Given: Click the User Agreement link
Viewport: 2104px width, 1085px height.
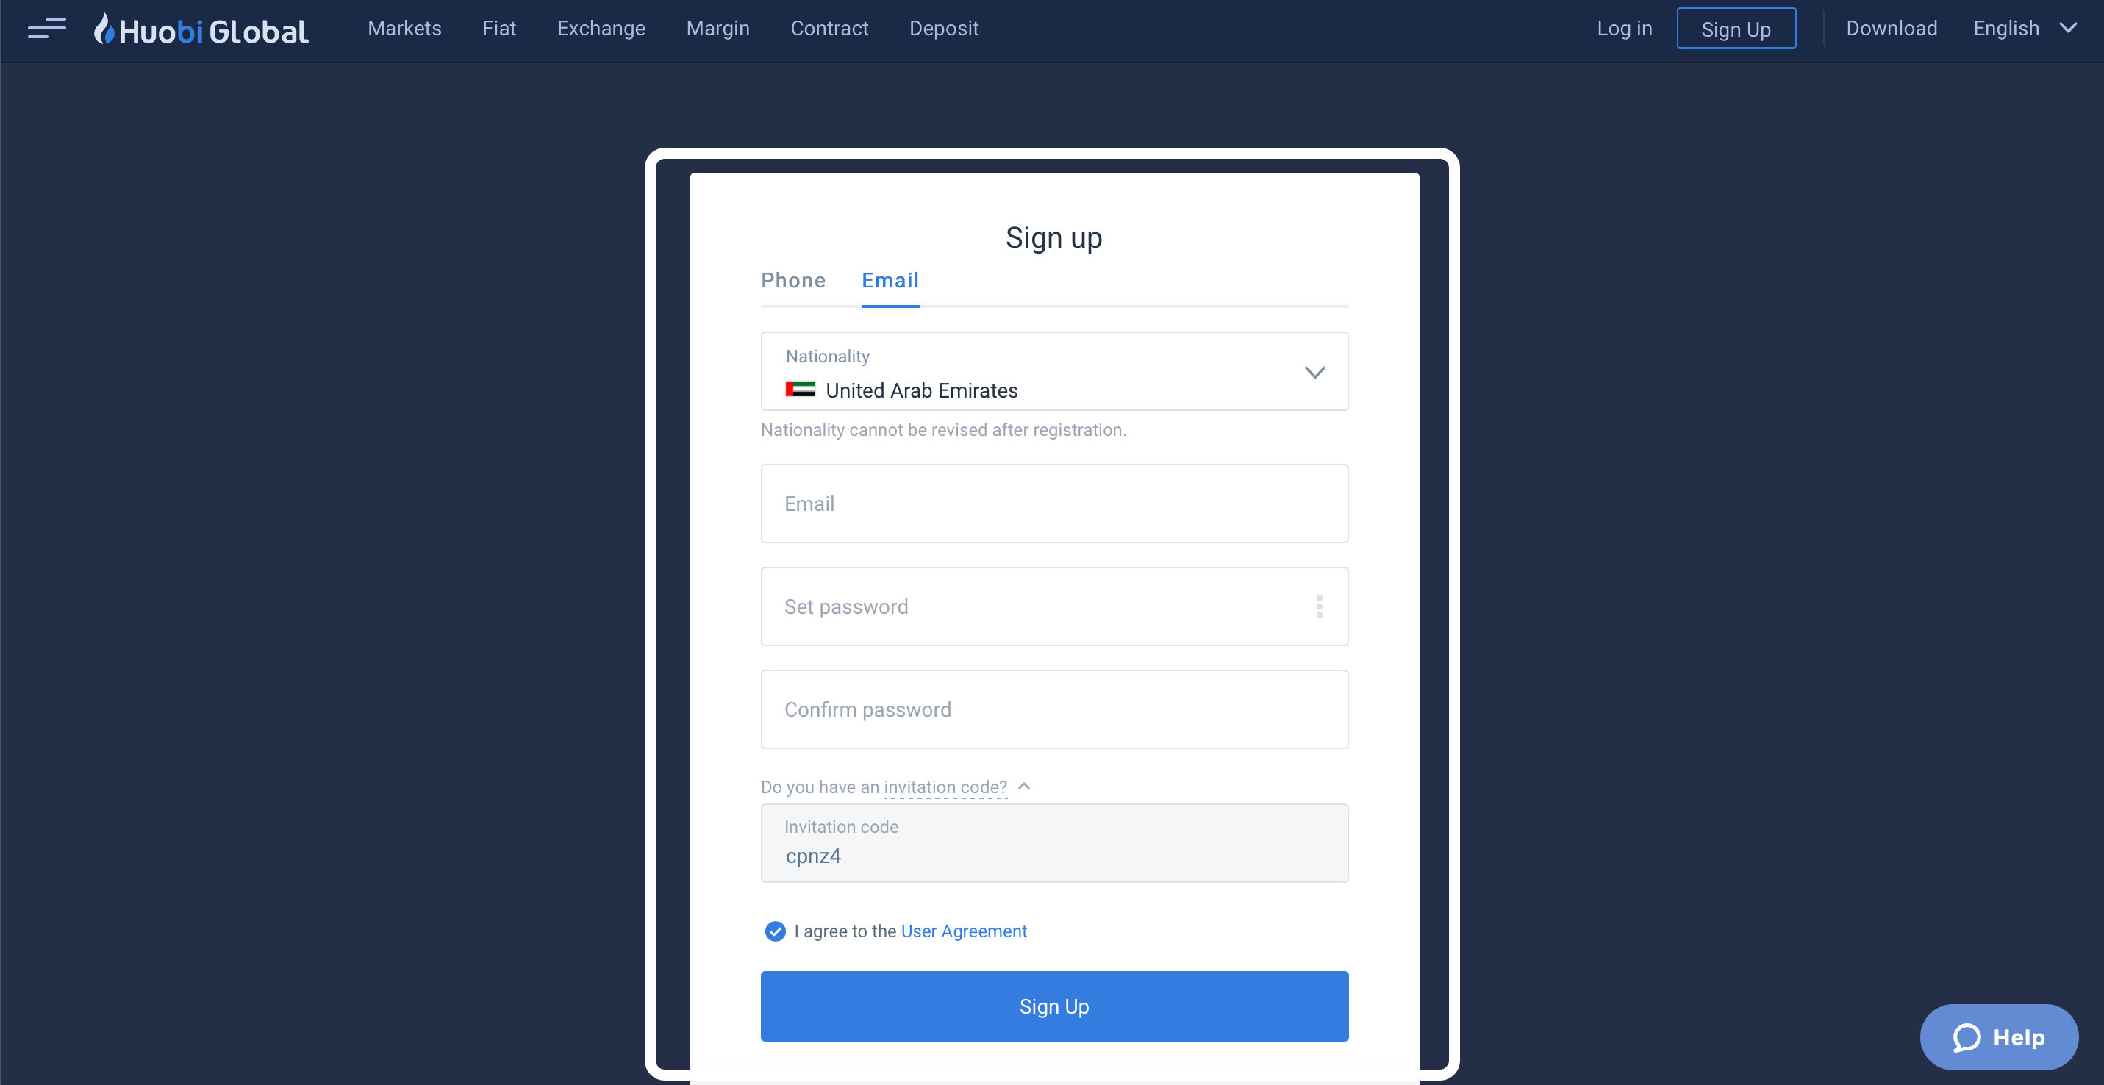Looking at the screenshot, I should click(963, 931).
